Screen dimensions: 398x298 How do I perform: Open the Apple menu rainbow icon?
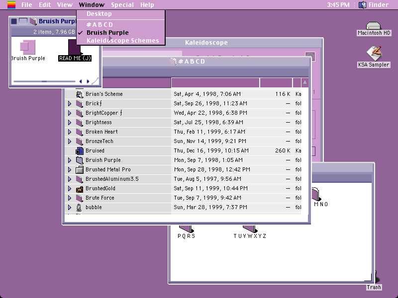click(11, 5)
